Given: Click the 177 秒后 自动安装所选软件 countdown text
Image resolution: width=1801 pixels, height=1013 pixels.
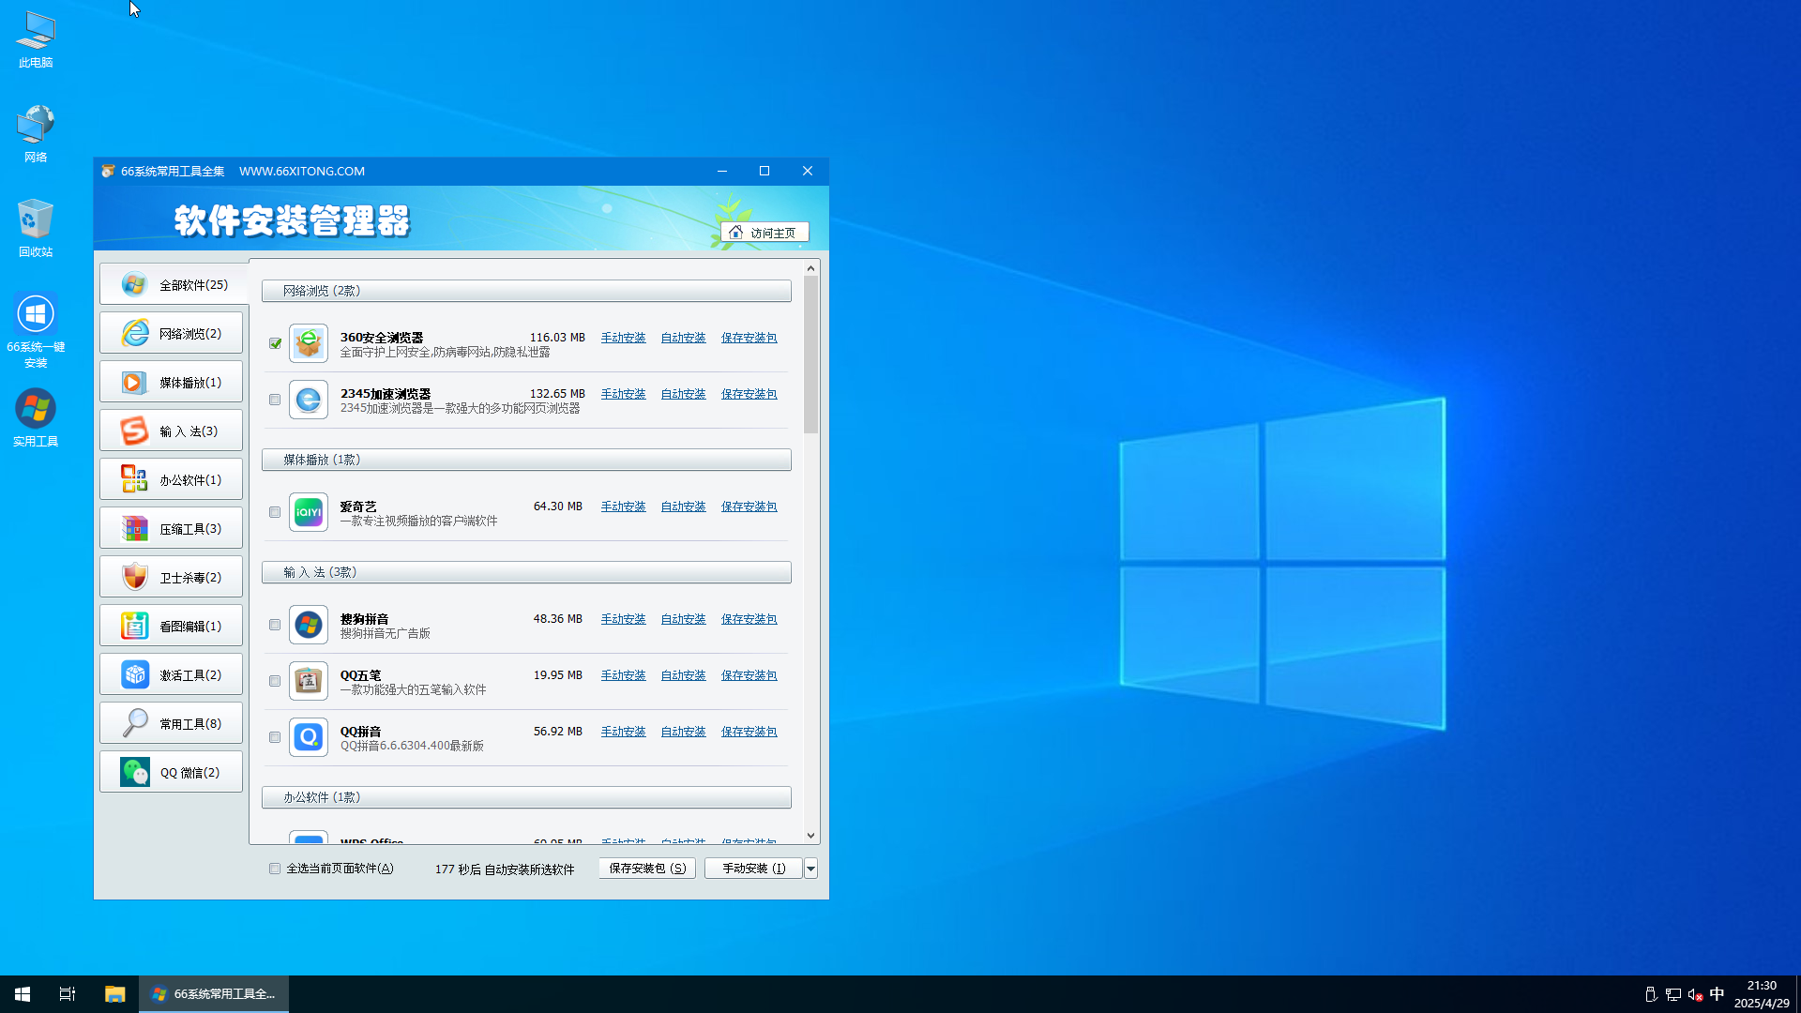Looking at the screenshot, I should pos(505,869).
